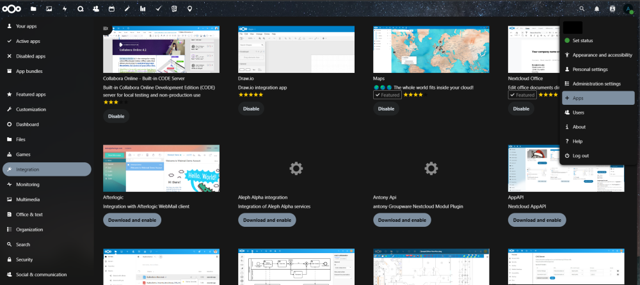Click the Nextcloud logo in the header
This screenshot has width=640, height=285.
(12, 8)
